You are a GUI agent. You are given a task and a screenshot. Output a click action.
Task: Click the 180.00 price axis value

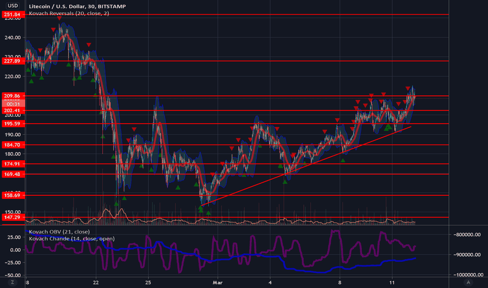click(x=13, y=154)
